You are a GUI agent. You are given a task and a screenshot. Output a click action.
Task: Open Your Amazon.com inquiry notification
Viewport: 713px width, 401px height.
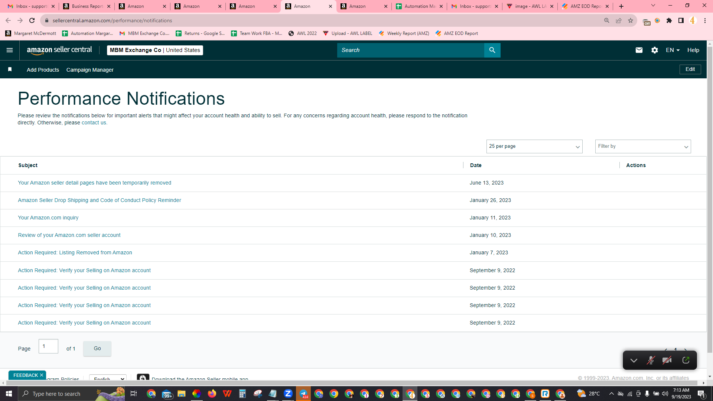pos(48,218)
